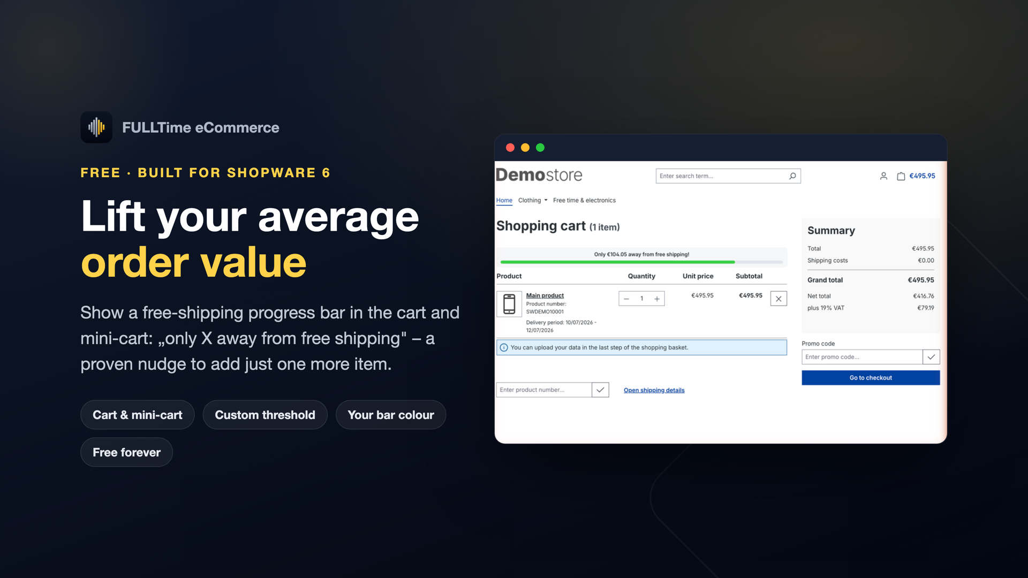Click the FULLTime eCommerce logo icon
Image resolution: width=1028 pixels, height=578 pixels.
tap(96, 127)
